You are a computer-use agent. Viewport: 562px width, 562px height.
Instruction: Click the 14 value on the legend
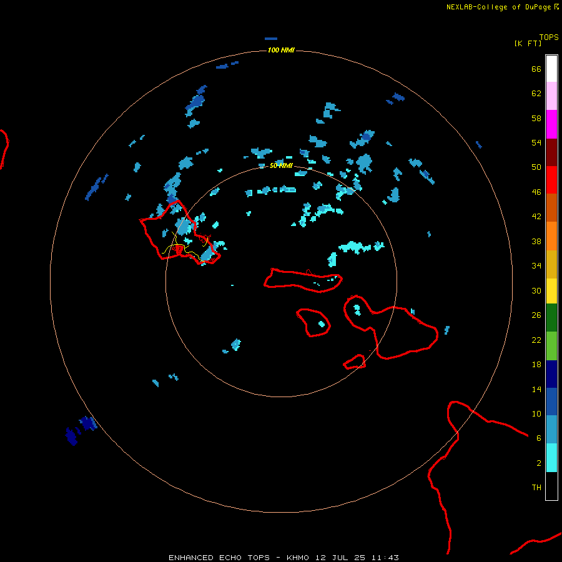pos(536,389)
